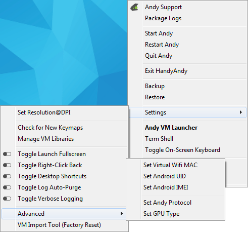Select VM Import Tool (Factory Reset)

pos(59,225)
